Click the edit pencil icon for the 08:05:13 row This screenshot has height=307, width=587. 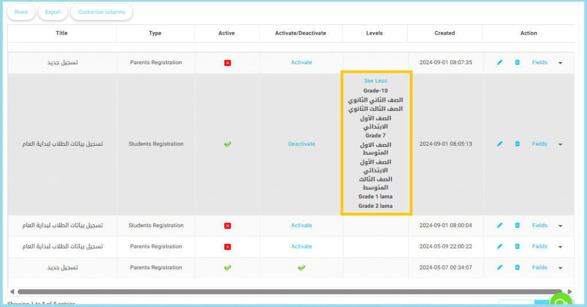coord(499,144)
